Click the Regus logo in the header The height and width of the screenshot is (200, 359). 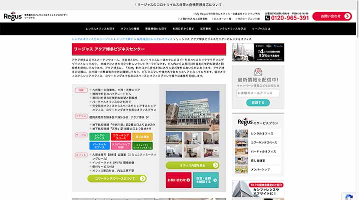pos(13,16)
